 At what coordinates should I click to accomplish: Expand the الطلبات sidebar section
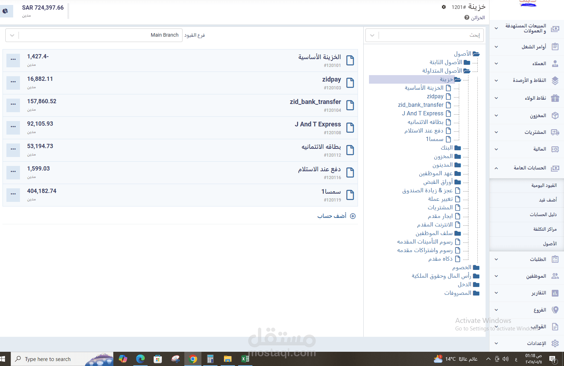(496, 259)
